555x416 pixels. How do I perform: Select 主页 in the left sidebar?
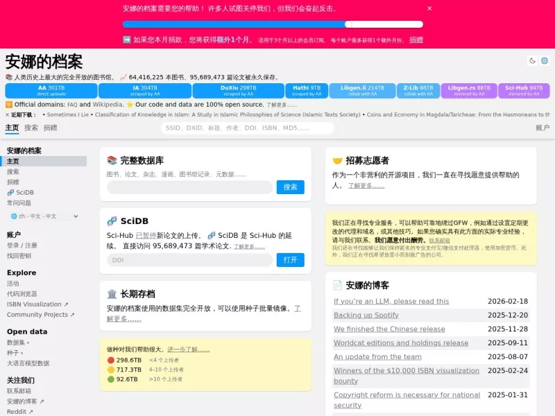click(x=44, y=162)
